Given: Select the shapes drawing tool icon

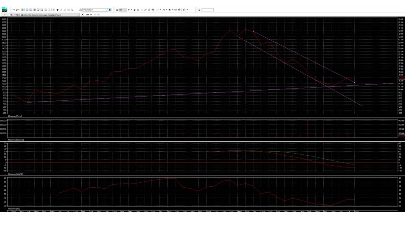Looking at the screenshot, I should (x=169, y=10).
